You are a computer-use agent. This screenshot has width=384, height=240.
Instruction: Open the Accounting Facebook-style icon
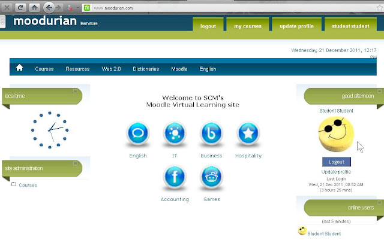(175, 177)
